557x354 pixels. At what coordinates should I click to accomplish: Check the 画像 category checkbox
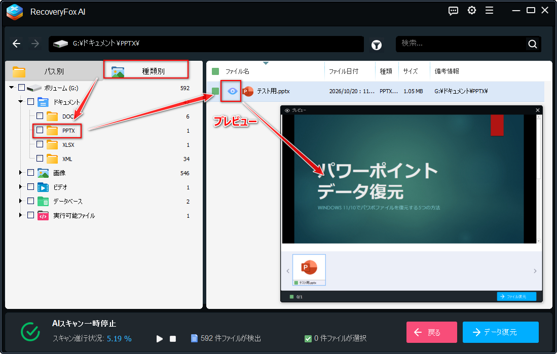point(30,173)
